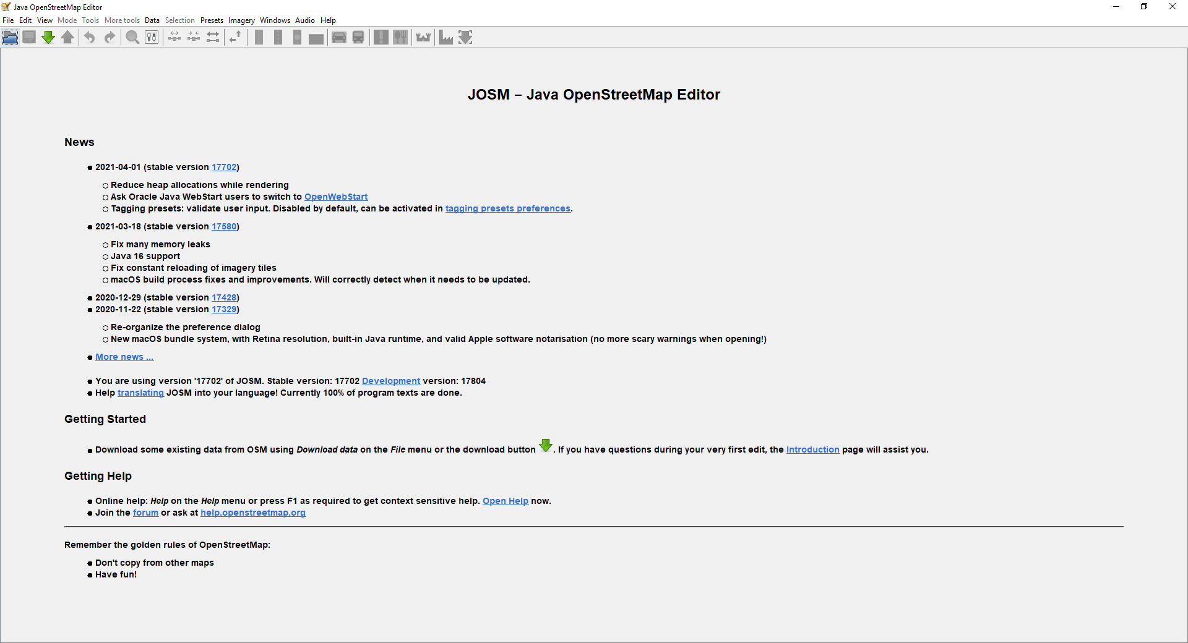The height and width of the screenshot is (643, 1188).
Task: Click the Redo arrow icon
Action: coord(110,38)
